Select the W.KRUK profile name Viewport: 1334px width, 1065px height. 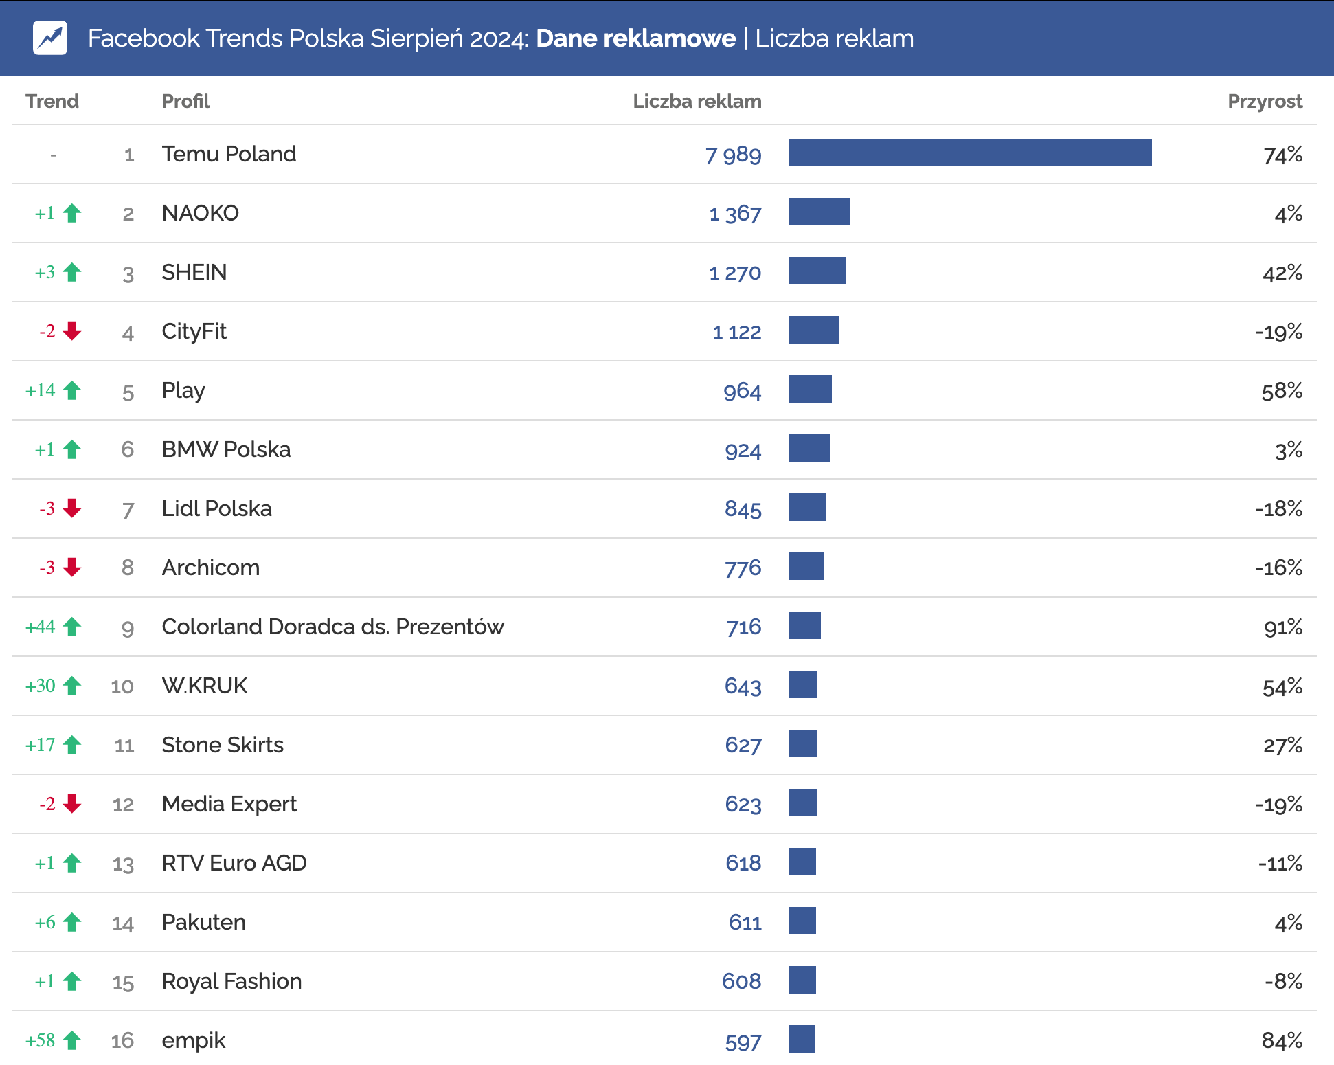[x=204, y=686]
